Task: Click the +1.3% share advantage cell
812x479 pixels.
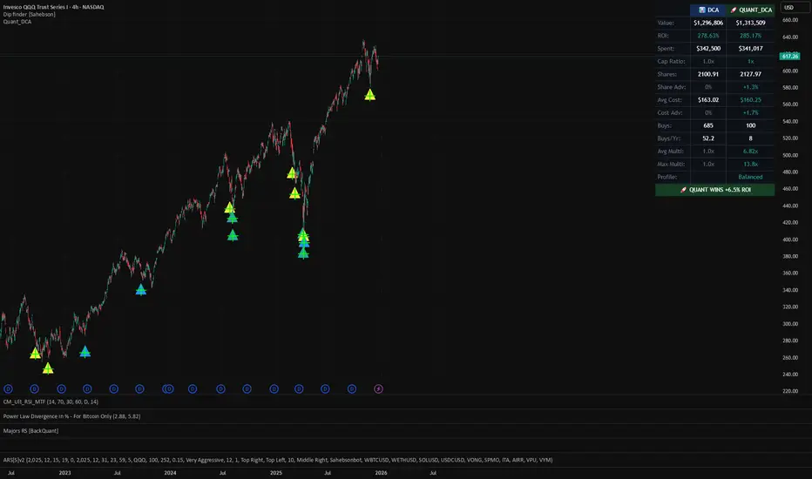Action: [x=750, y=87]
